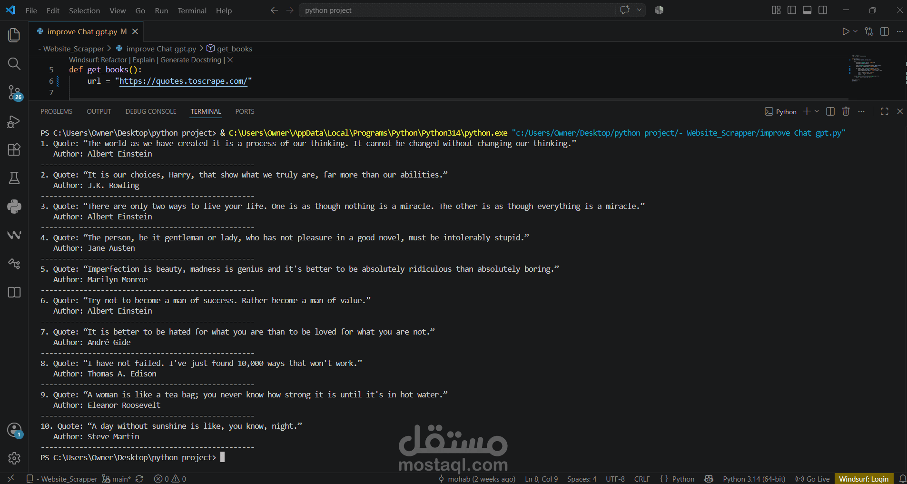Click the Run menu
The image size is (907, 484).
click(x=161, y=10)
